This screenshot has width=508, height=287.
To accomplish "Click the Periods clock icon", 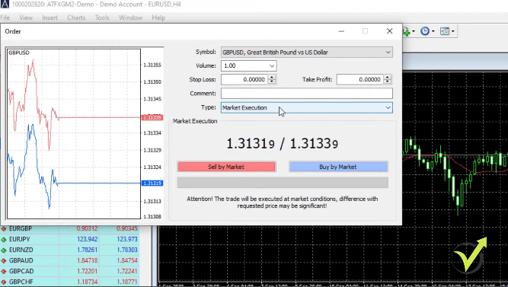I will point(425,31).
